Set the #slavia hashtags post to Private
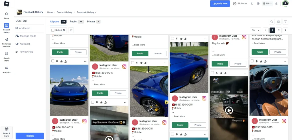 278,52
